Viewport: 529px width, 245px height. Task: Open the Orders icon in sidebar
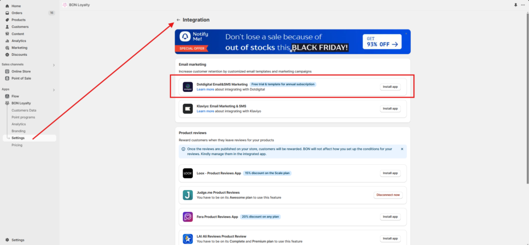pyautogui.click(x=7, y=13)
